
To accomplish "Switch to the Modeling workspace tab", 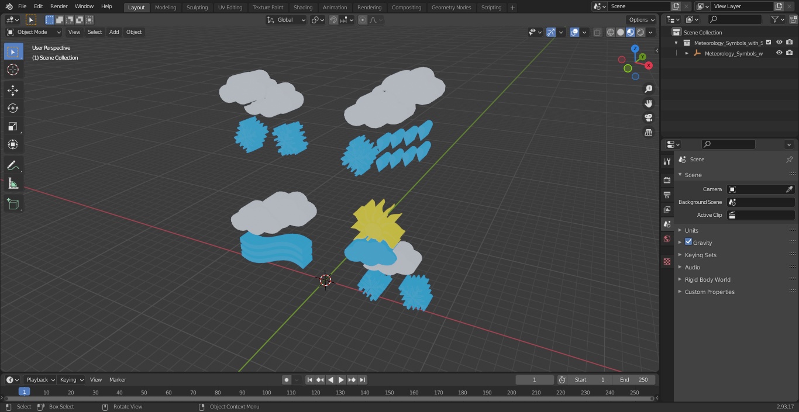I will point(166,8).
